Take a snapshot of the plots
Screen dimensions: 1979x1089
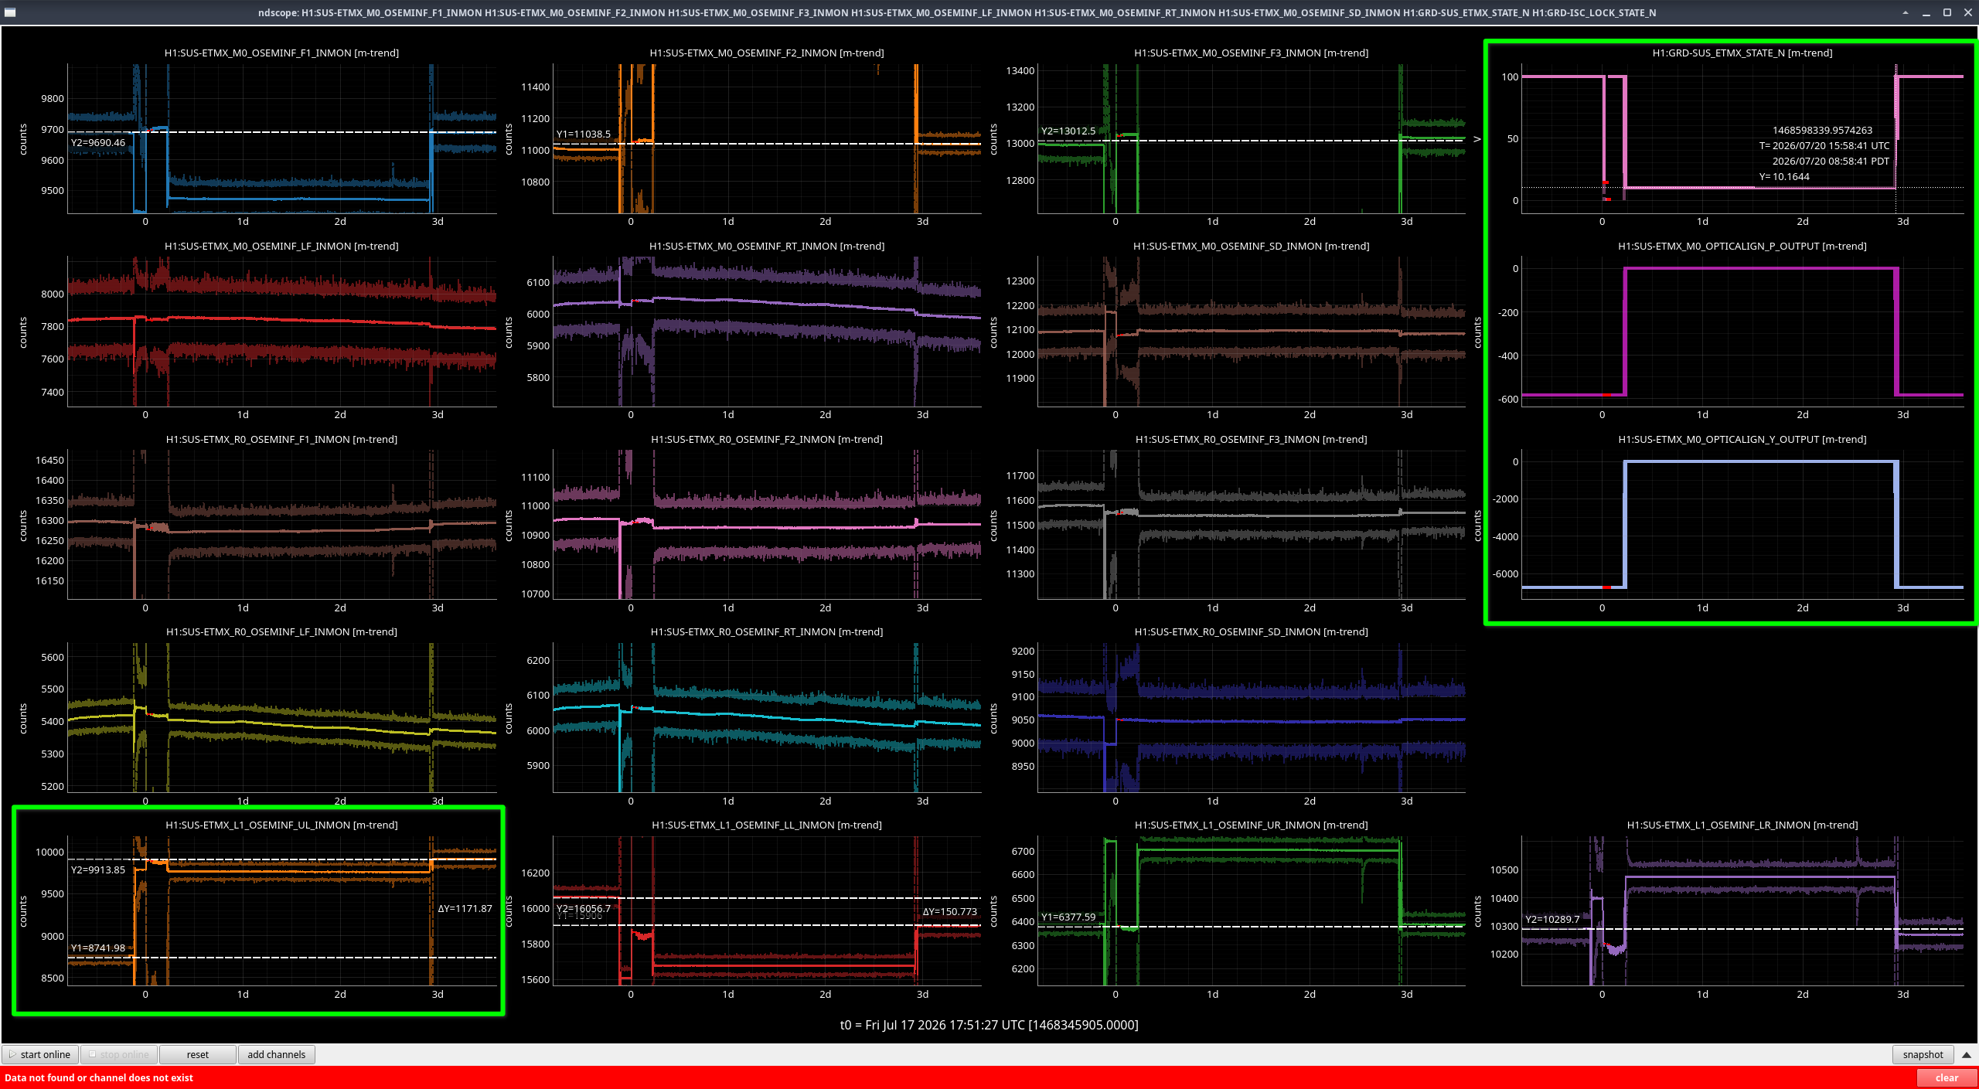(x=1923, y=1054)
